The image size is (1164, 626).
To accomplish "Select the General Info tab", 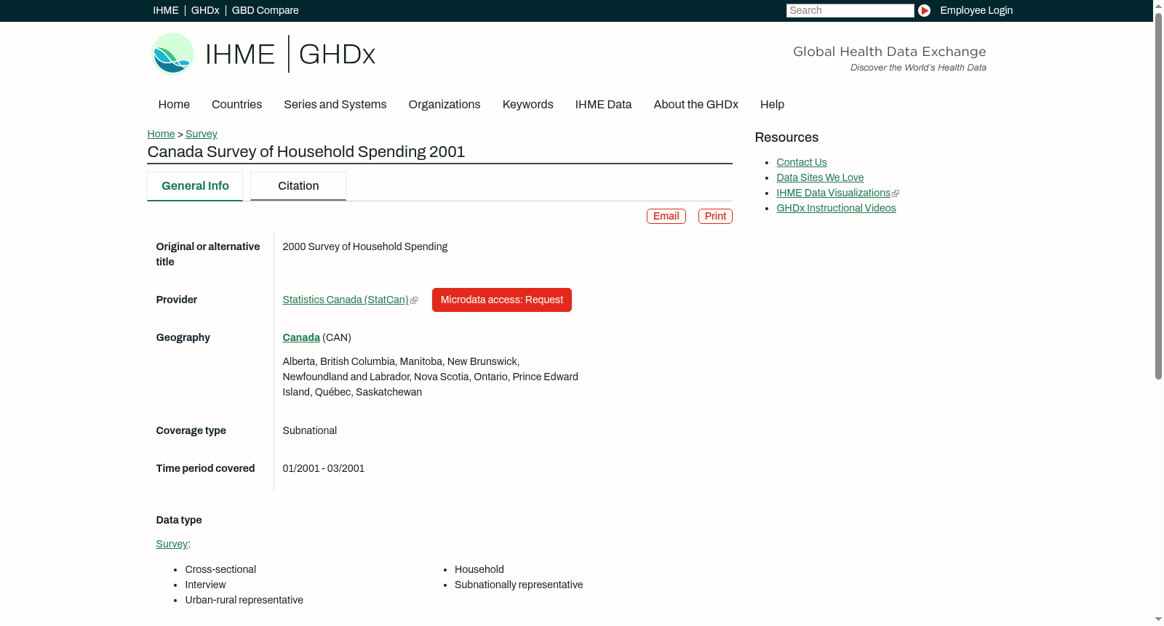I will click(x=195, y=186).
